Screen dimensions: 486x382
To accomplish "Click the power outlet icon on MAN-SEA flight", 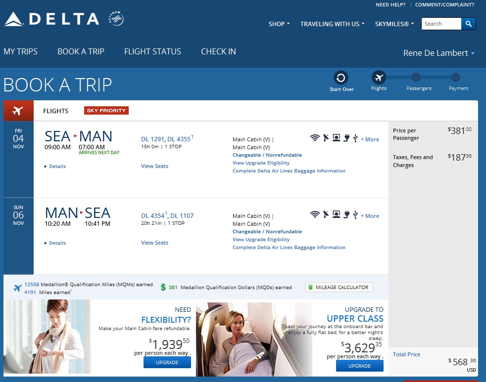I will click(x=347, y=214).
